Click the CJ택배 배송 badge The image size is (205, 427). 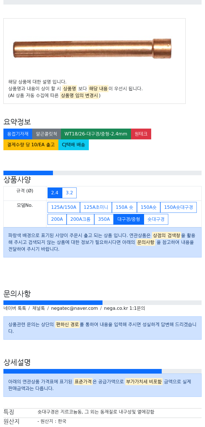tap(73, 145)
